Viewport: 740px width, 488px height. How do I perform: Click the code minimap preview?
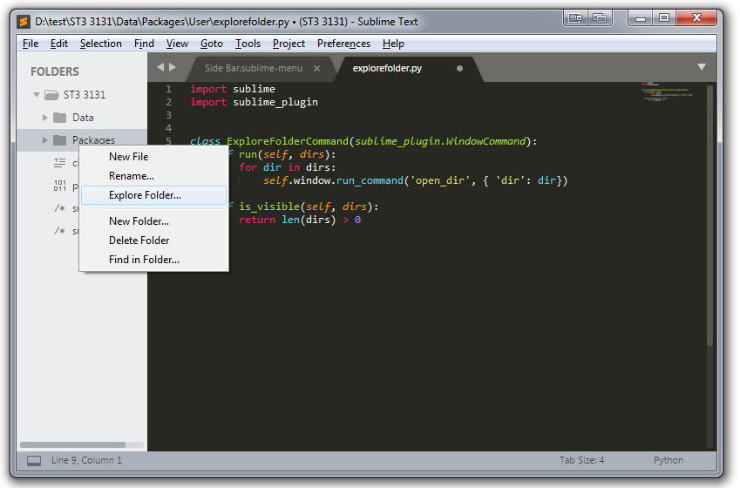[667, 91]
